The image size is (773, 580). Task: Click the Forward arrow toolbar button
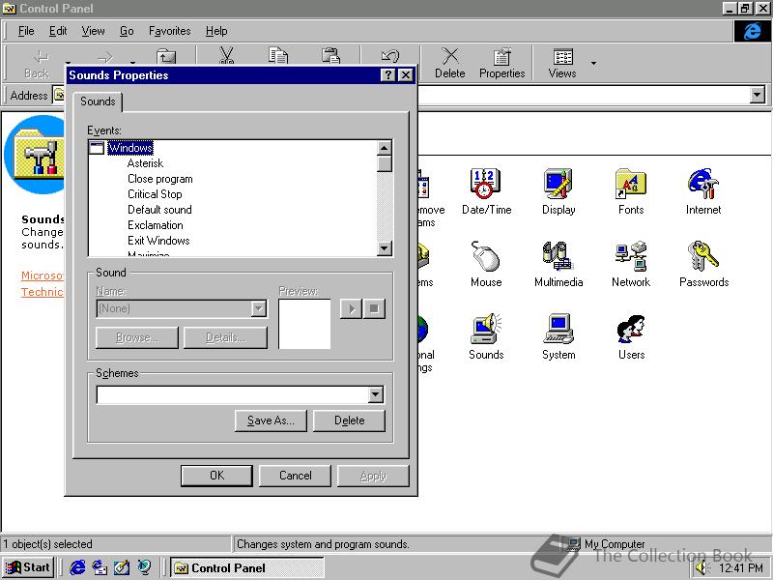(104, 57)
